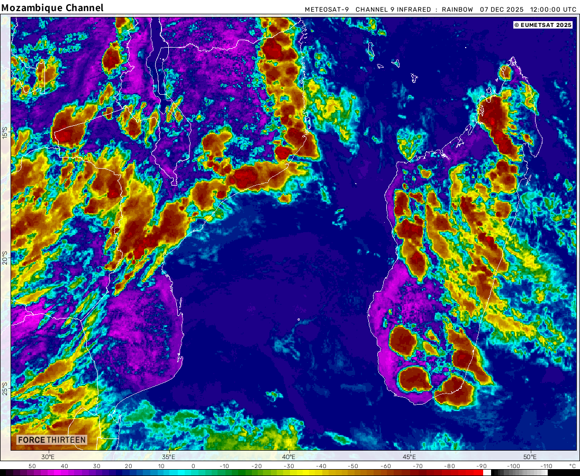Click the EUMETSAT 2025 copyright badge
Image resolution: width=580 pixels, height=476 pixels.
[543, 25]
